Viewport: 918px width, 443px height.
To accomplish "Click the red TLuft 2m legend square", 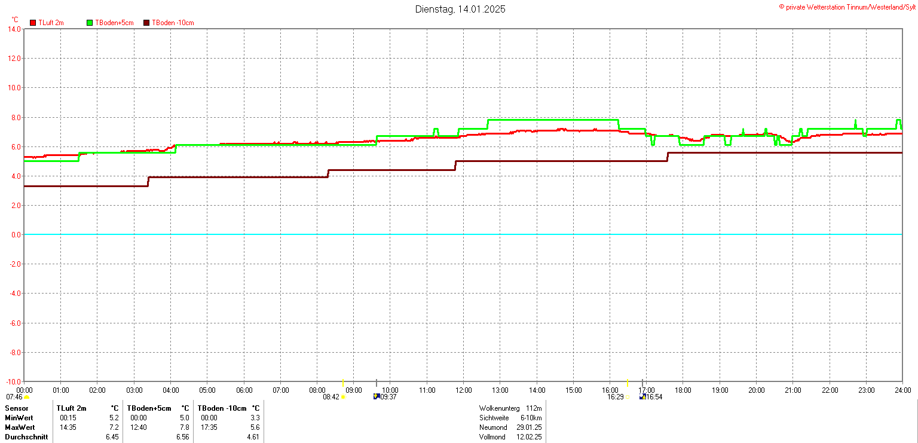I will coord(33,23).
